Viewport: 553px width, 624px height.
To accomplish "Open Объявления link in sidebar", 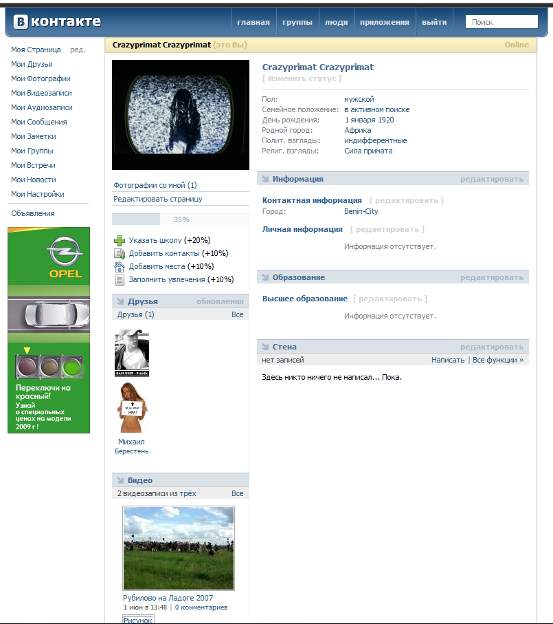I will click(33, 213).
